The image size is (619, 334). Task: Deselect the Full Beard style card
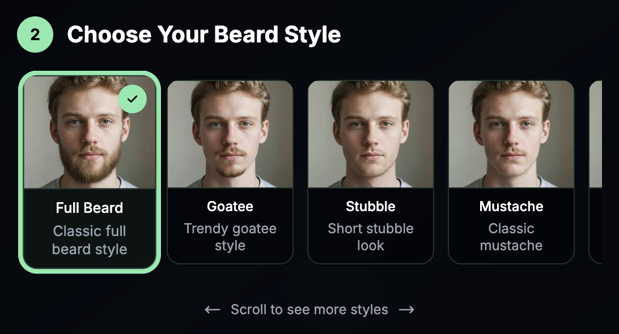point(89,170)
